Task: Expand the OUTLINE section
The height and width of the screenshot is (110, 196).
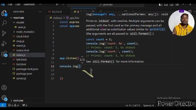Action: [17, 101]
